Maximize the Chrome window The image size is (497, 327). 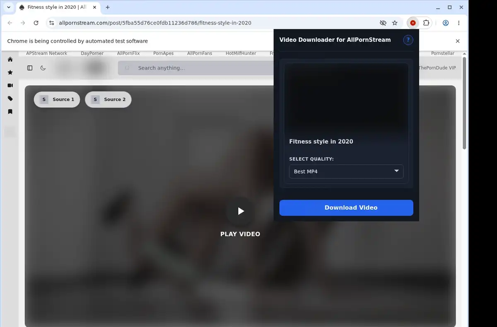(x=450, y=7)
